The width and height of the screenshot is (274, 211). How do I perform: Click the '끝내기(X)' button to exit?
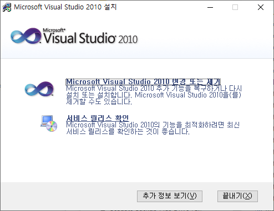click(x=237, y=196)
